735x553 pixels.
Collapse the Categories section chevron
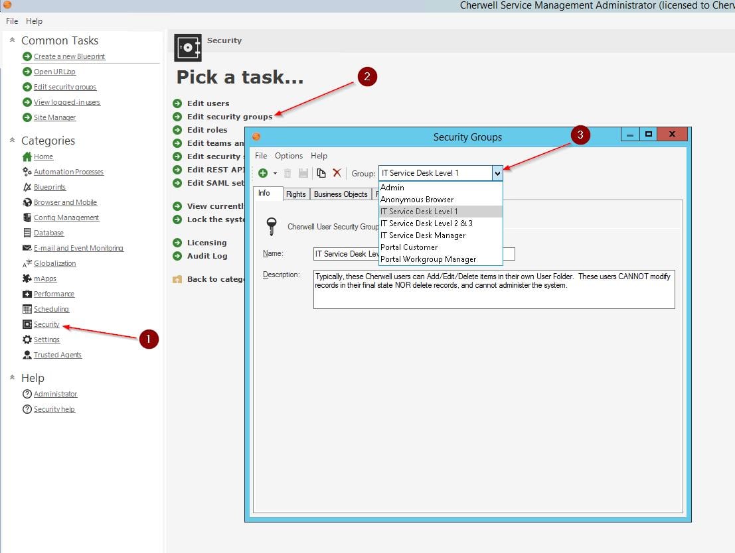tap(12, 140)
